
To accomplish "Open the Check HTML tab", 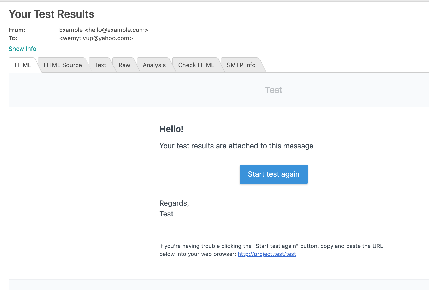I will tap(196, 65).
